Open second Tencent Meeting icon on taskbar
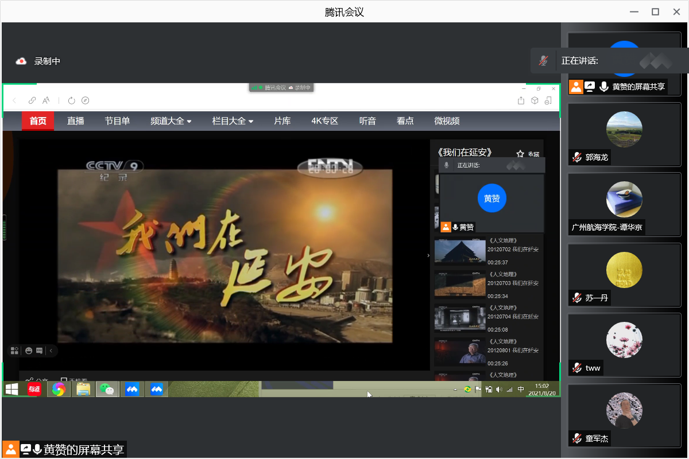The width and height of the screenshot is (689, 459). 157,389
